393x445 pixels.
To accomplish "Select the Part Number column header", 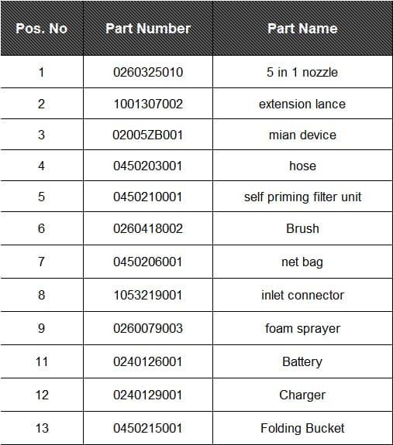I will [x=148, y=29].
